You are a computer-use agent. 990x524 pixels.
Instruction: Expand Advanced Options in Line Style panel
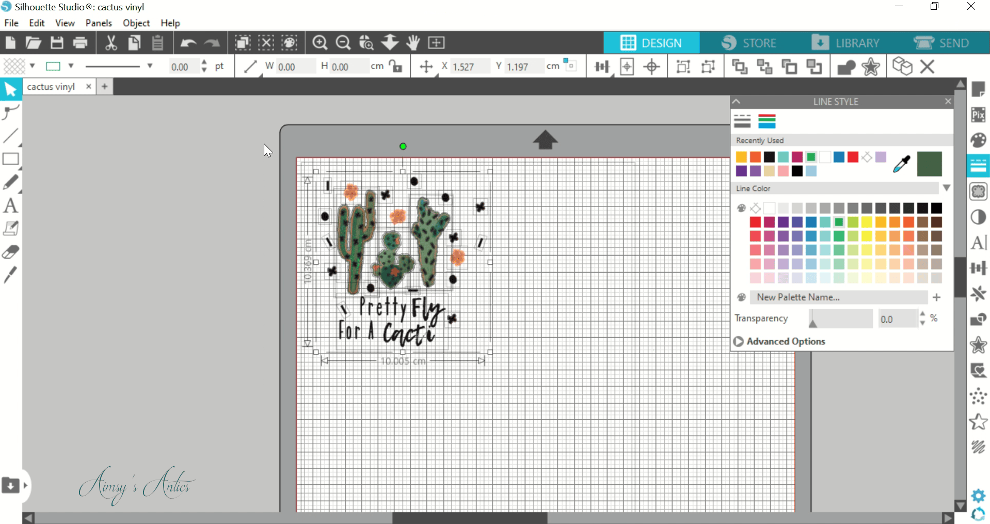pos(779,341)
